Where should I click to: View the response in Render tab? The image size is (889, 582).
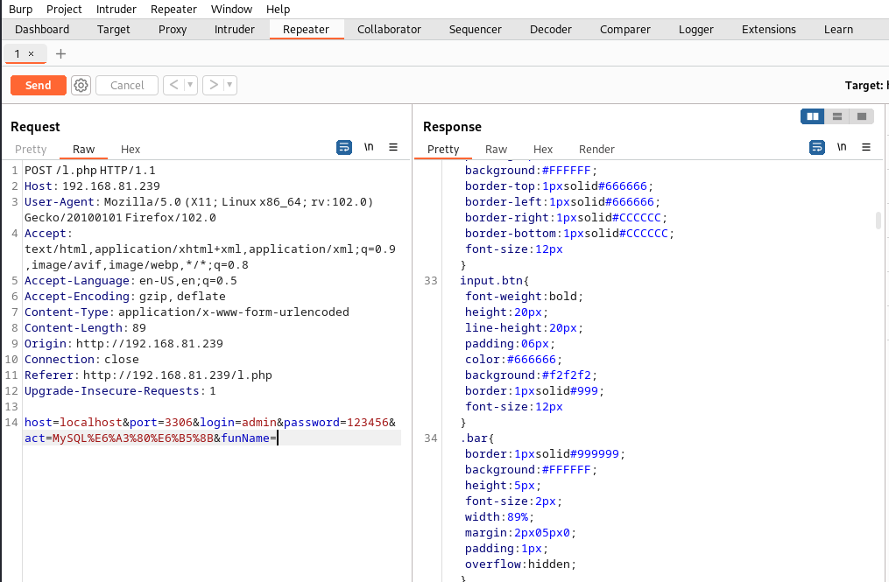click(596, 149)
